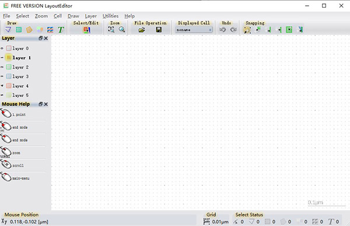Click the layer 5 color swatch

click(x=9, y=95)
